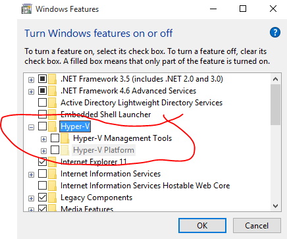Click folder icon beside .NET Framework 4.6 Advanced Services
Screen dimensions: 287x239
(x=52, y=91)
